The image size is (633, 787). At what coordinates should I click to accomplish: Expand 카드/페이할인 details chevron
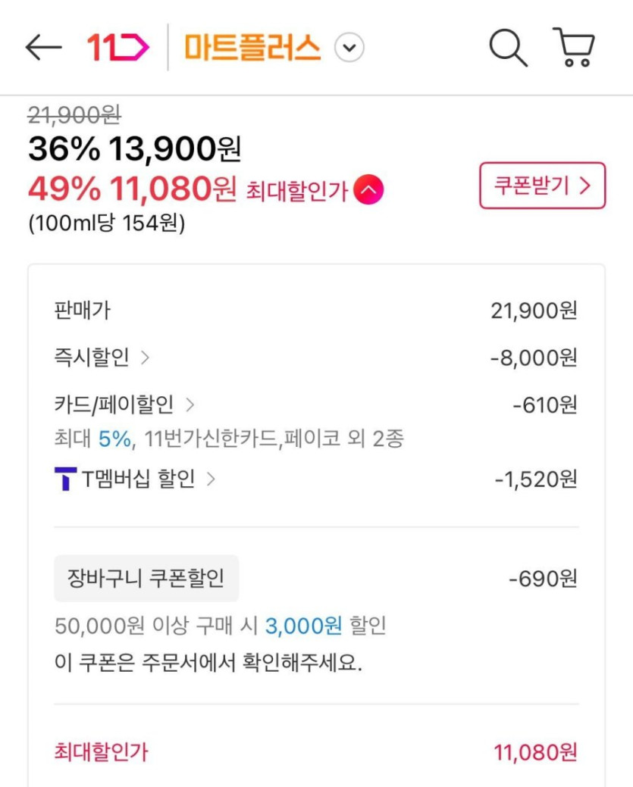[190, 405]
